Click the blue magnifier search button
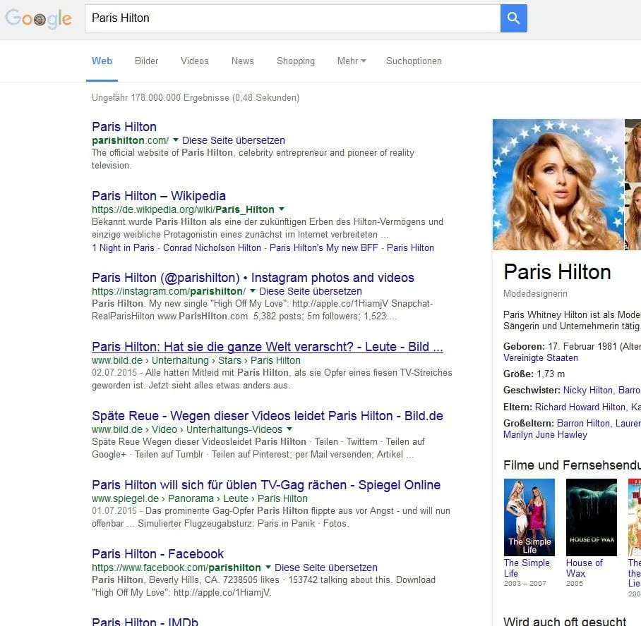641x626 pixels. tap(513, 18)
